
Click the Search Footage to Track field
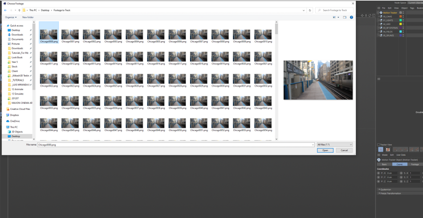tap(334, 10)
